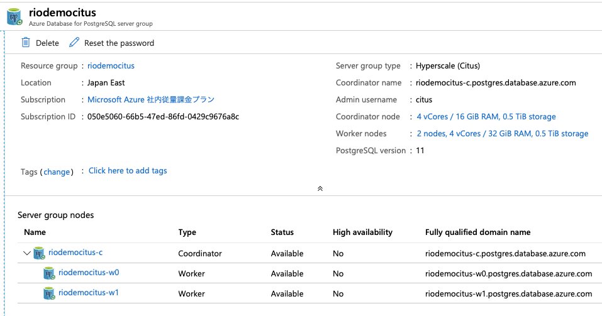The image size is (602, 316).
Task: Collapse the riodemocitus-c tree row chevron
Action: pos(26,253)
